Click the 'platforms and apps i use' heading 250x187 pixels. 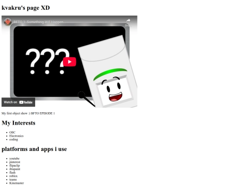click(34, 149)
